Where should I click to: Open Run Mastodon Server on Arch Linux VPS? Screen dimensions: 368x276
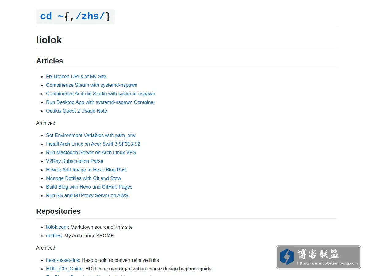(91, 152)
